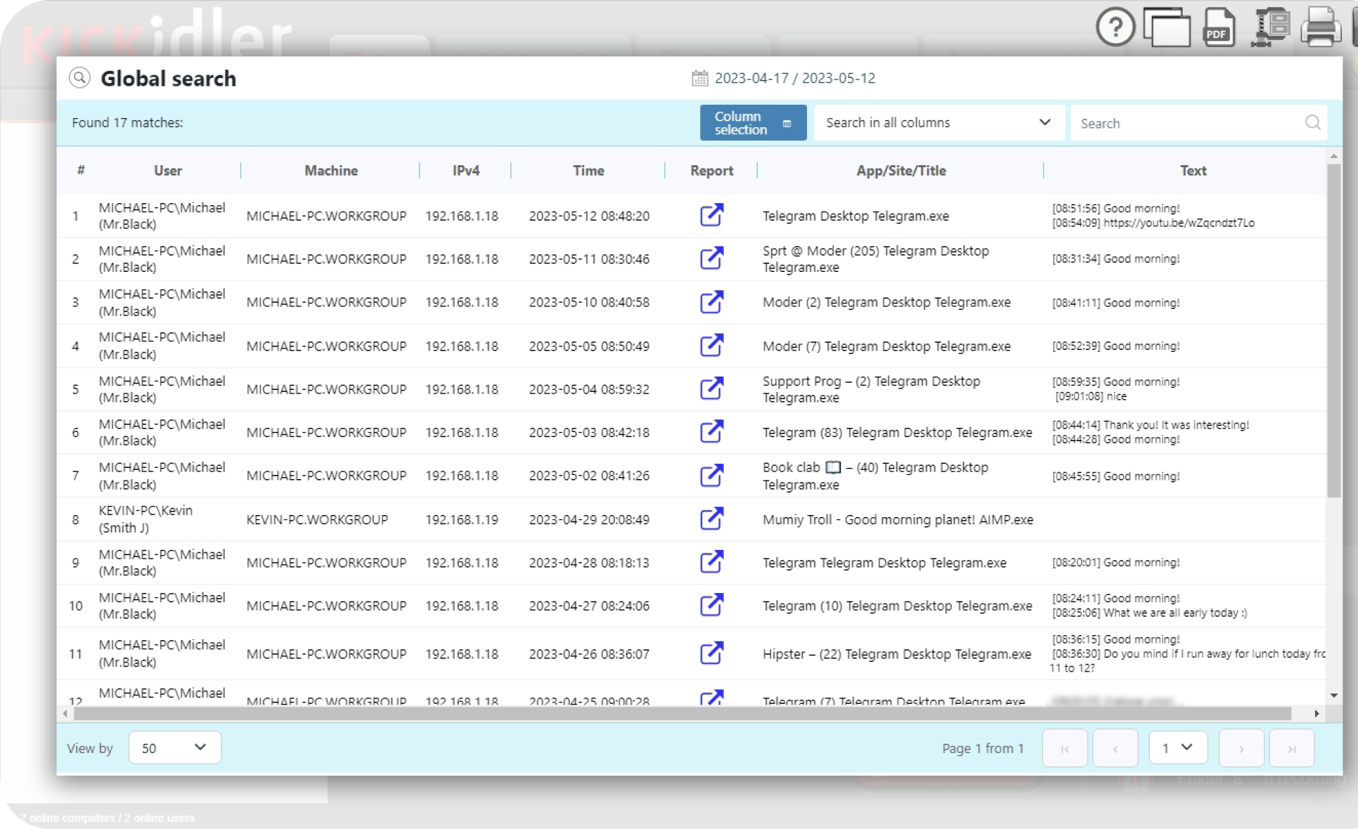Open the calendar date range icon

[x=699, y=78]
